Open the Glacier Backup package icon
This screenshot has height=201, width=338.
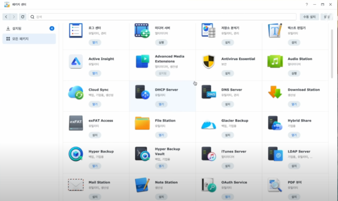point(209,123)
